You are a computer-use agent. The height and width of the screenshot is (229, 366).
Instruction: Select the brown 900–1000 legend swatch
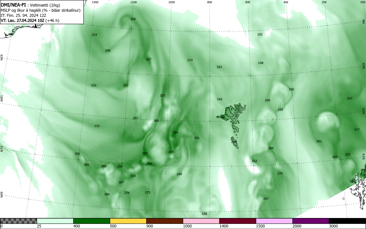point(165,221)
